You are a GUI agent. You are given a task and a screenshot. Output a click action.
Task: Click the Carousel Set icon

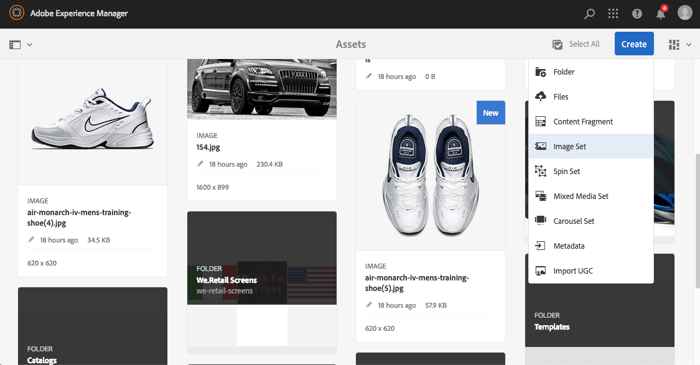click(541, 220)
